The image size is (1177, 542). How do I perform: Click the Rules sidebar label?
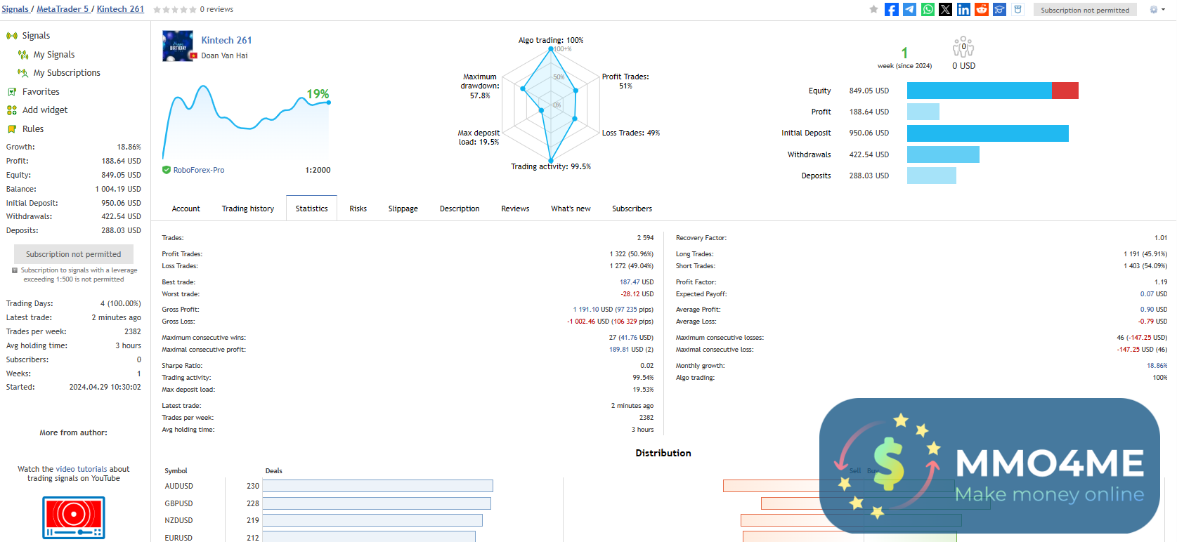tap(33, 129)
